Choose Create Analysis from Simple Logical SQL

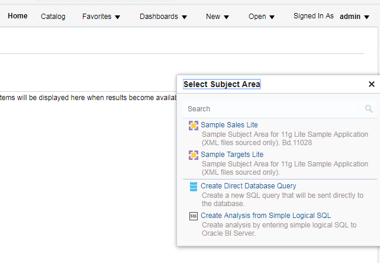click(266, 216)
